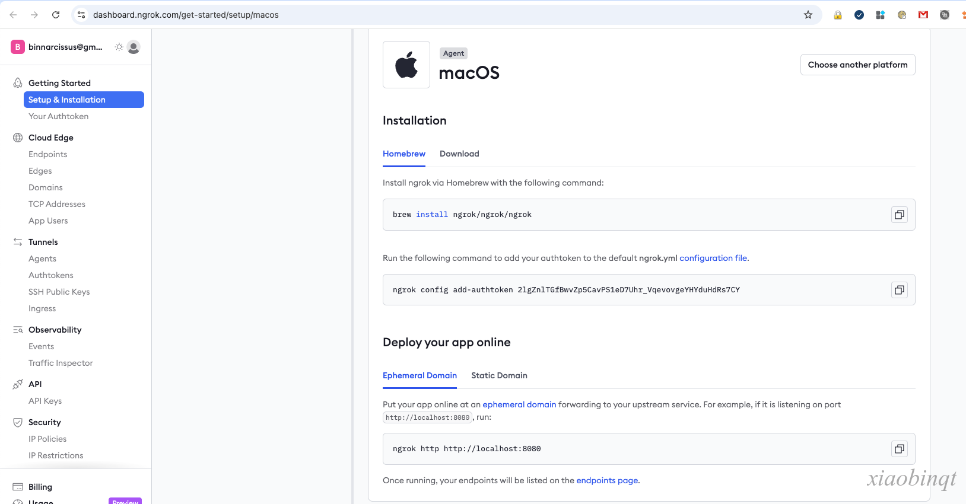The height and width of the screenshot is (504, 966).
Task: Click the browser forward arrow
Action: (x=34, y=15)
